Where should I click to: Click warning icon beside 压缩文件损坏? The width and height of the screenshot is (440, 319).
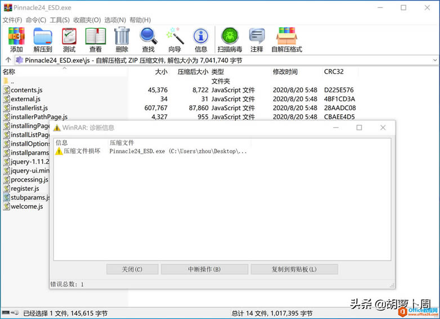pyautogui.click(x=59, y=151)
